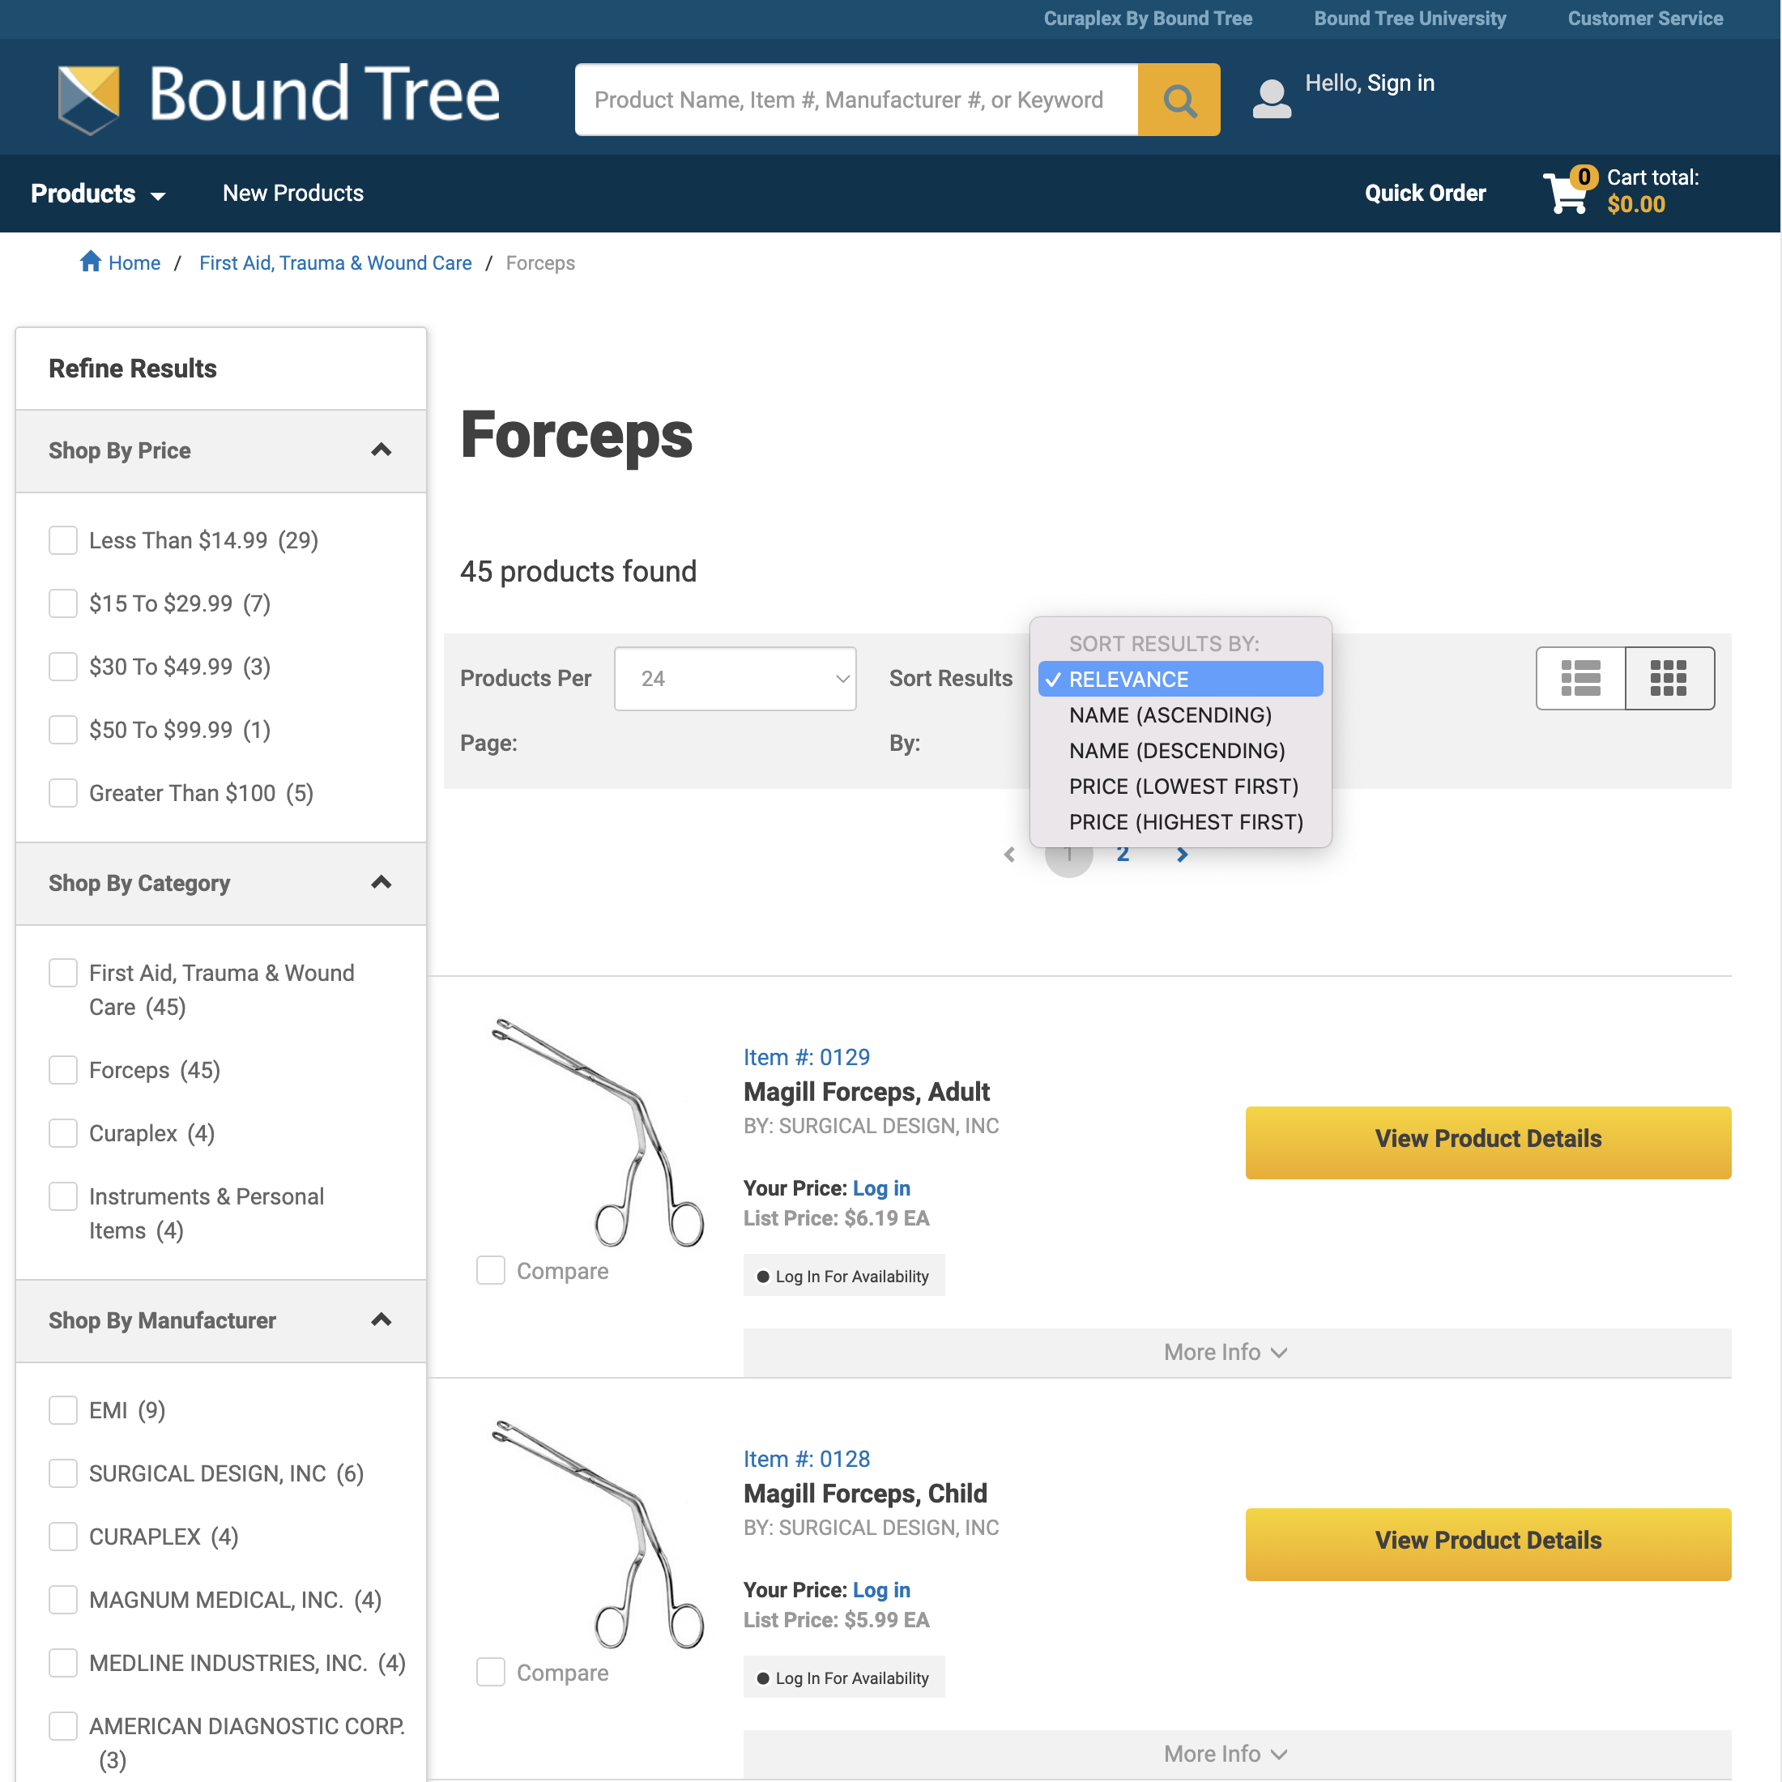
Task: Click the product search input field
Action: pos(858,100)
